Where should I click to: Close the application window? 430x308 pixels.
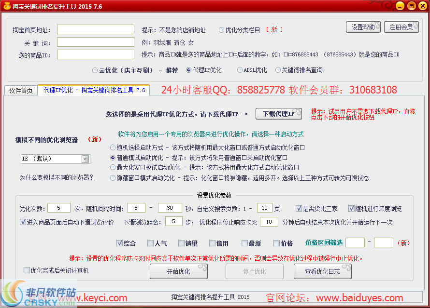(x=423, y=6)
